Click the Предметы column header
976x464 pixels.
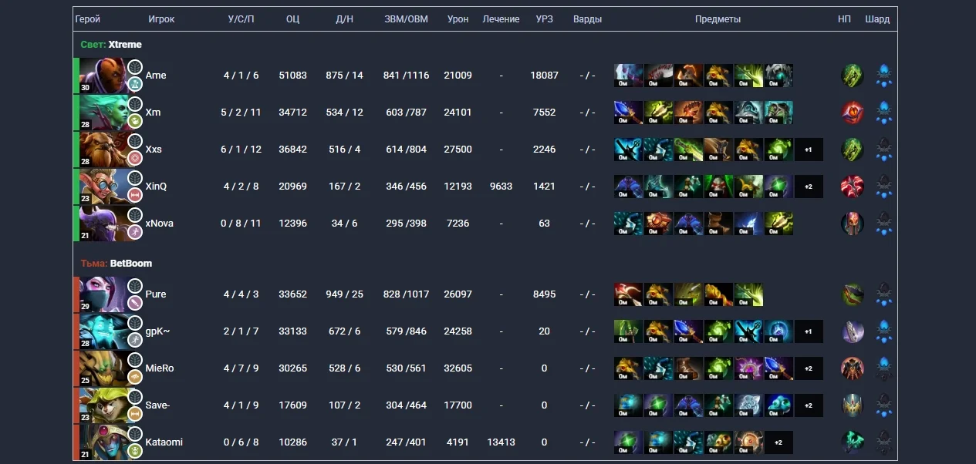(x=718, y=19)
